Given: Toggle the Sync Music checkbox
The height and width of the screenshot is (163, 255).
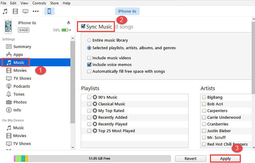Looking at the screenshot, I should coord(83,26).
